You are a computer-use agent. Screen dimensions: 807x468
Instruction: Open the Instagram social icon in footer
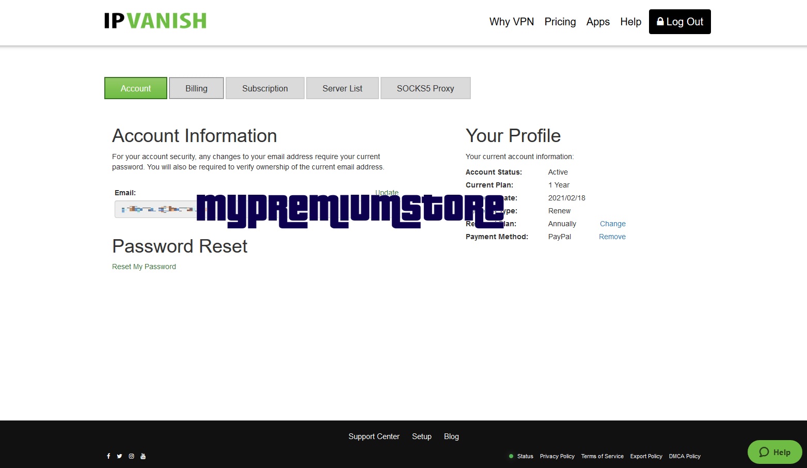131,456
